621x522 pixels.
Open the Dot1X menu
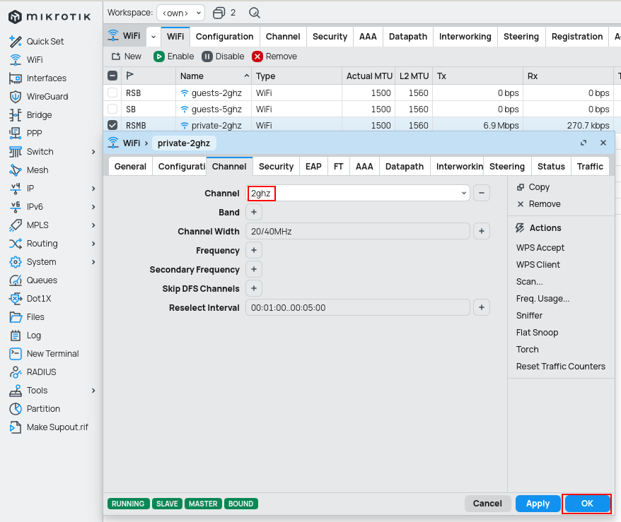30,299
